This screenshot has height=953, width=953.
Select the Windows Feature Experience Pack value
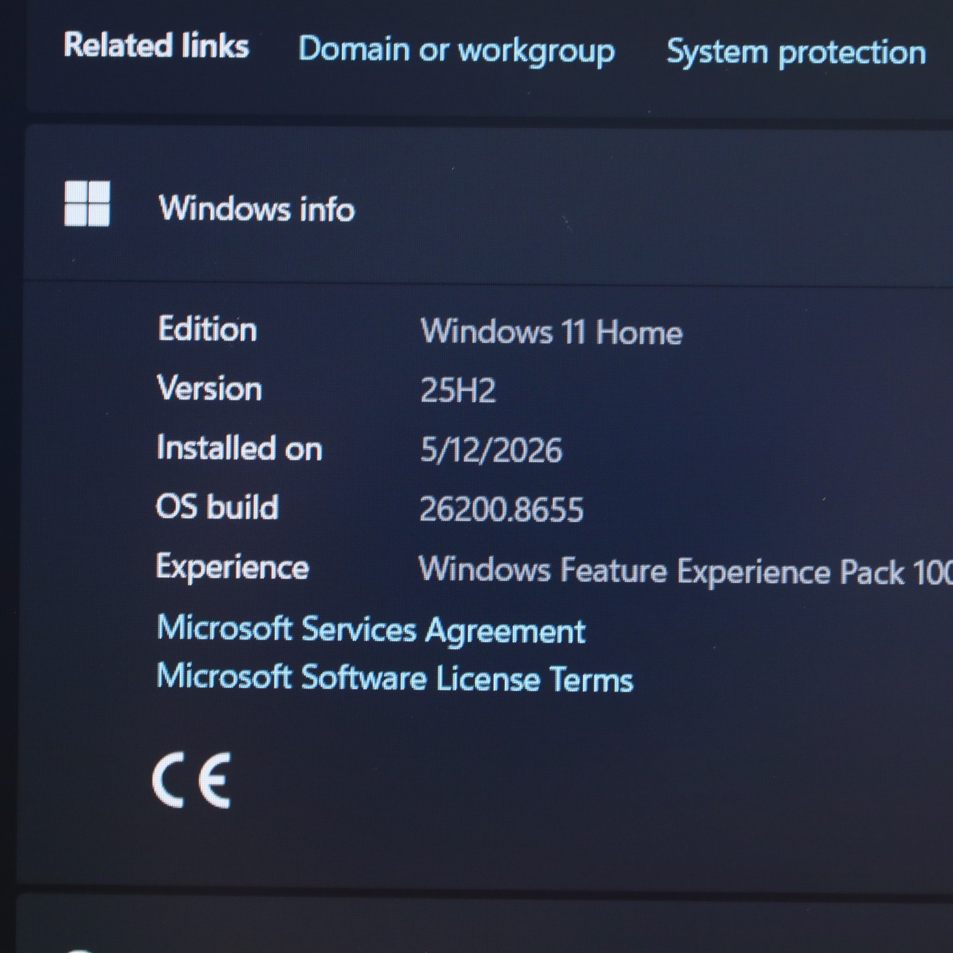tap(686, 571)
